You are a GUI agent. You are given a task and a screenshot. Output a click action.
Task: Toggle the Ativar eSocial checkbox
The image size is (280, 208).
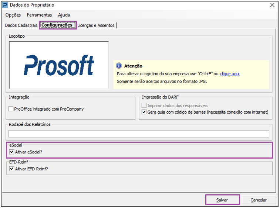(11, 152)
